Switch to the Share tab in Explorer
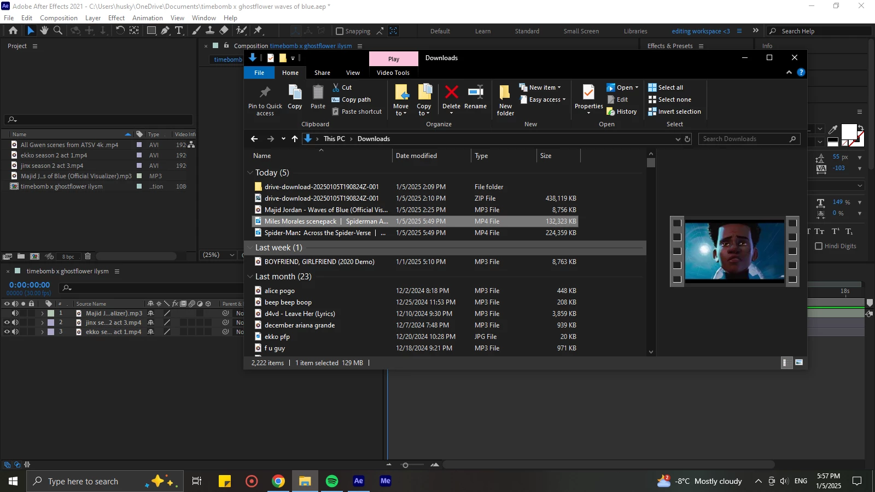 click(322, 73)
